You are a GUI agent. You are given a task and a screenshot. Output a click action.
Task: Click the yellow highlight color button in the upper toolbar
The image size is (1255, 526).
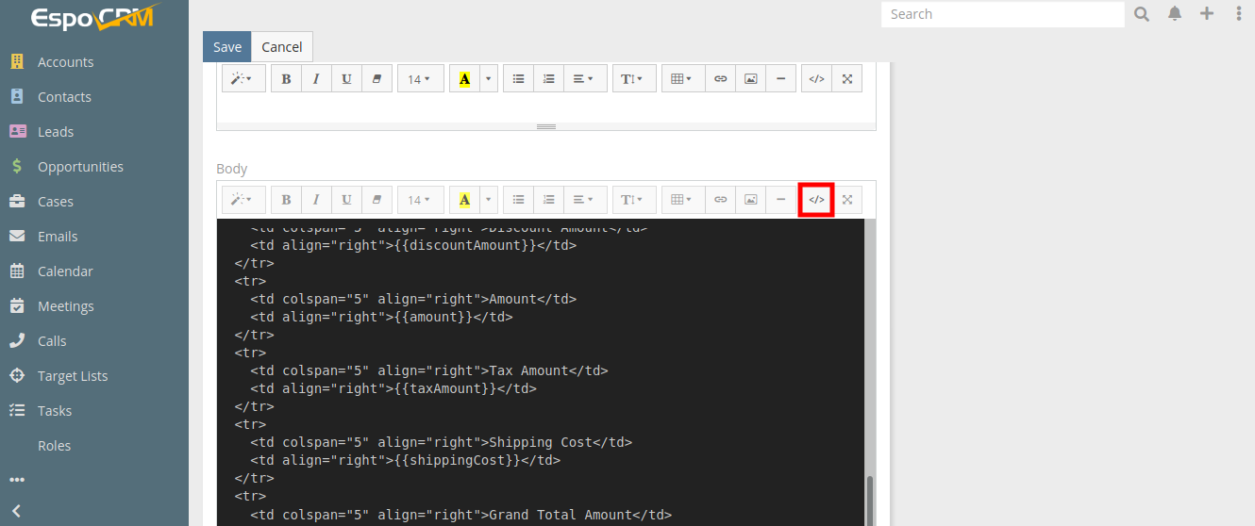[x=464, y=79]
